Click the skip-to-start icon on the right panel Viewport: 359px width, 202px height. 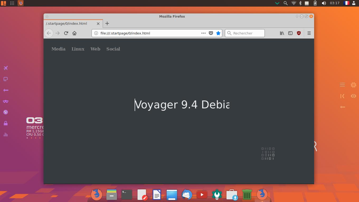342,96
